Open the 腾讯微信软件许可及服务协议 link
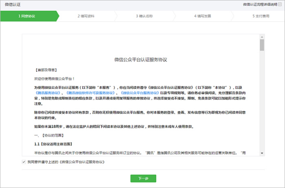 (x=90, y=93)
